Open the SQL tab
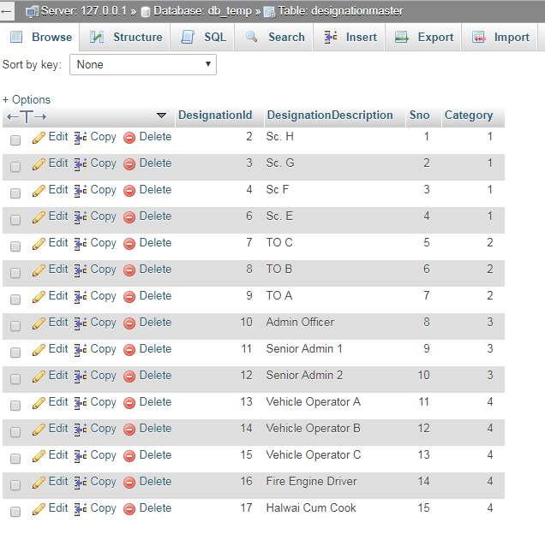Screen dimensions: 545x534 pos(202,37)
